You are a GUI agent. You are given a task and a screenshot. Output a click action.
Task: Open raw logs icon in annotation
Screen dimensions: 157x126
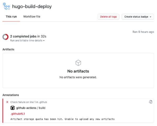(x=150, y=102)
